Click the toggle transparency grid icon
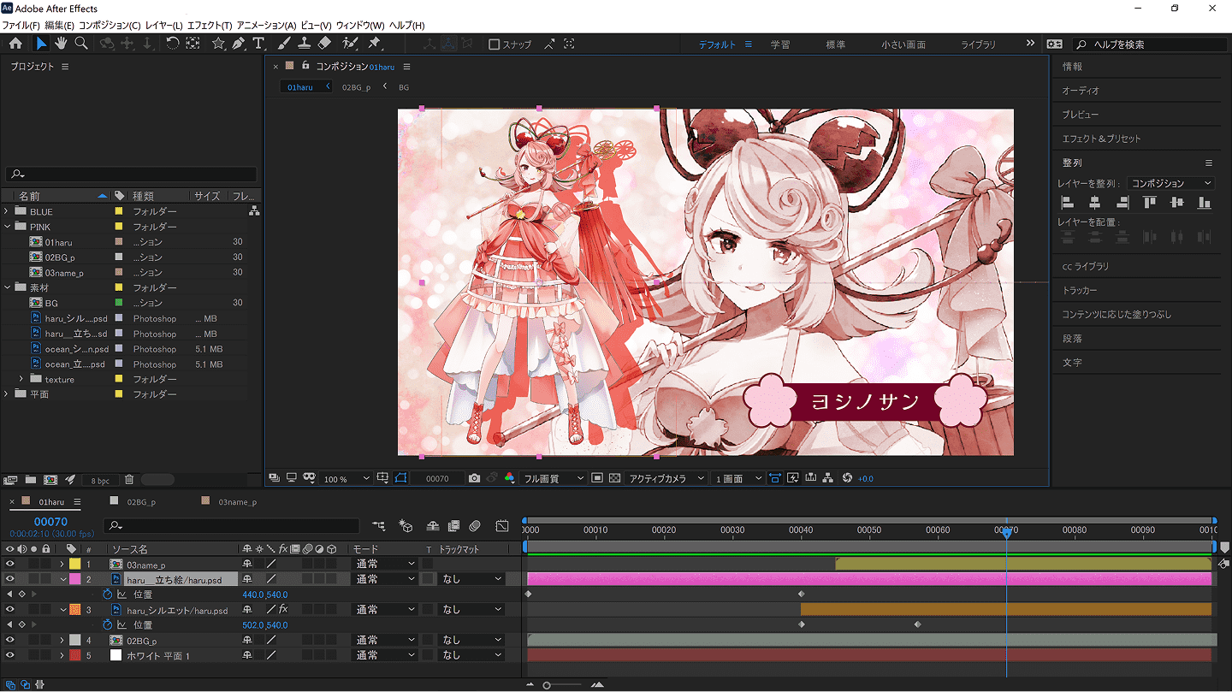The width and height of the screenshot is (1232, 692). 614,478
